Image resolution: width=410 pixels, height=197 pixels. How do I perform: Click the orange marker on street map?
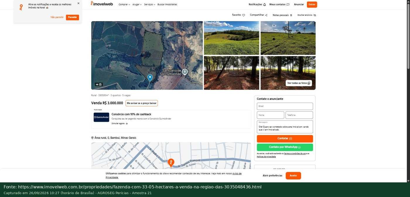(171, 162)
